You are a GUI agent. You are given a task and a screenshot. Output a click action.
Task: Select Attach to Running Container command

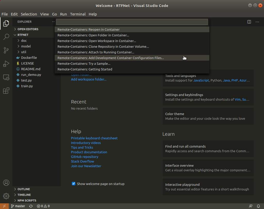coord(132,52)
